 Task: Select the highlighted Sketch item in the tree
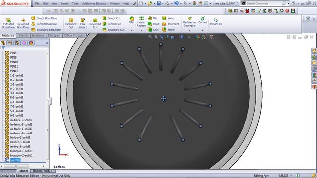(x=15, y=160)
